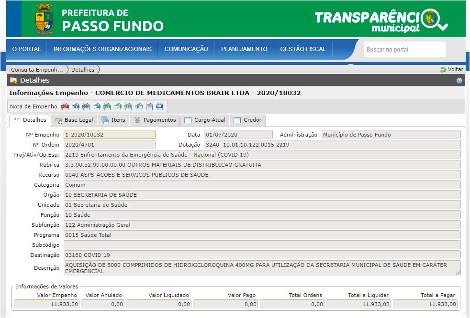Export Nota de Empenho as HTML

tap(138, 106)
